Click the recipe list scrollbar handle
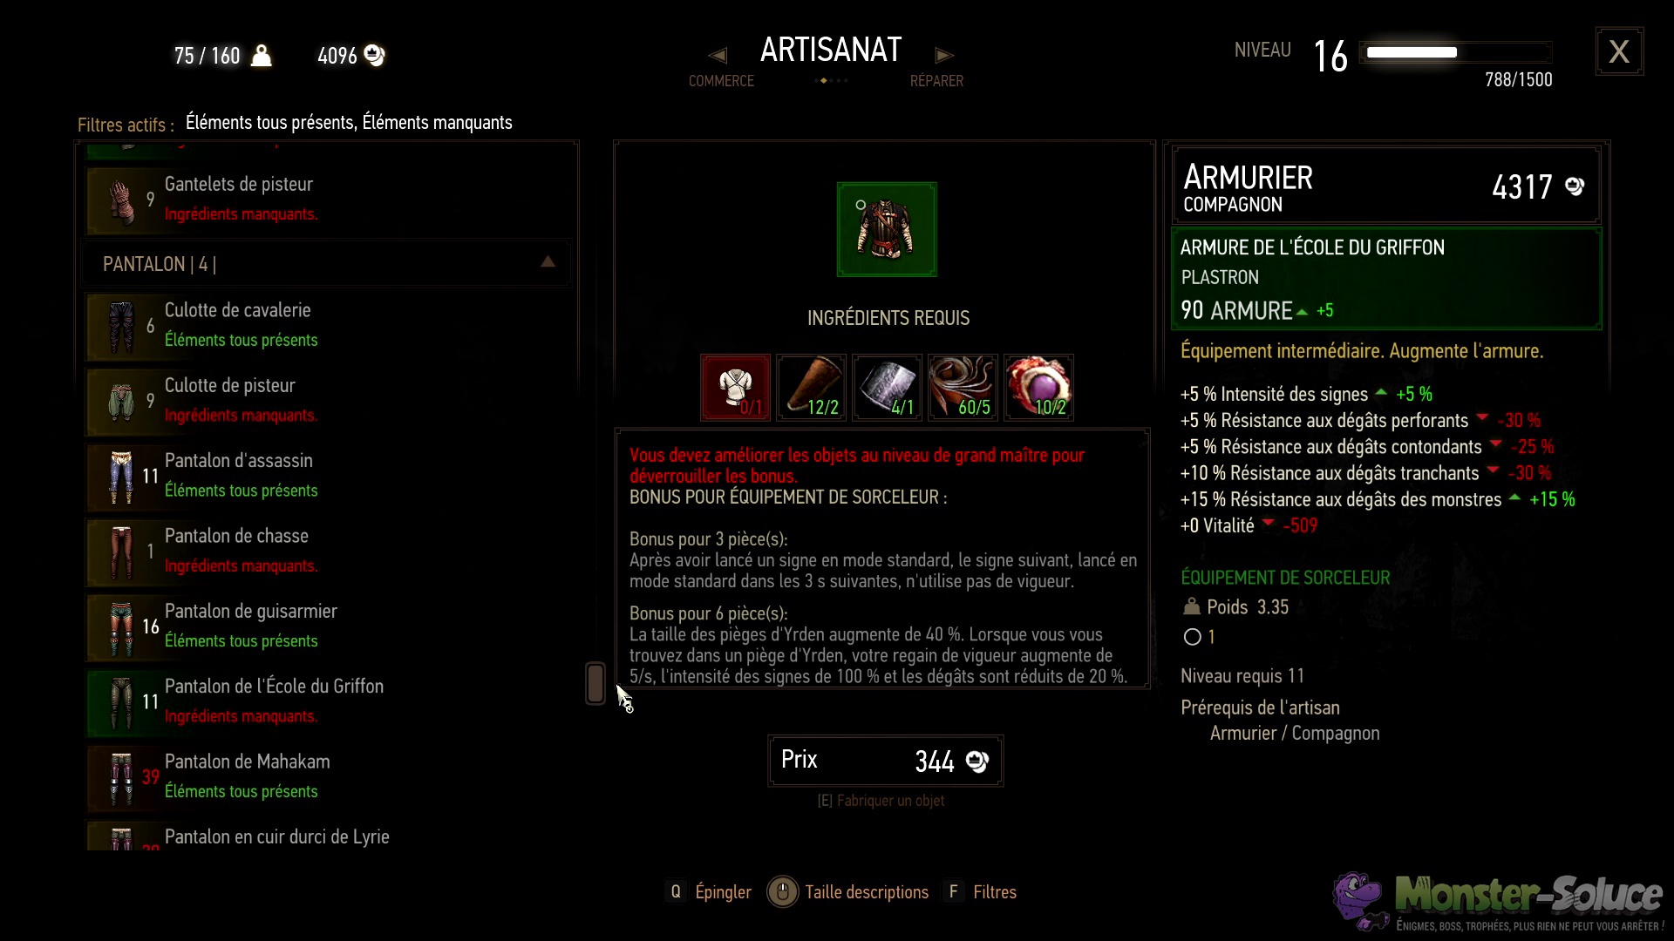1674x941 pixels. pos(595,683)
